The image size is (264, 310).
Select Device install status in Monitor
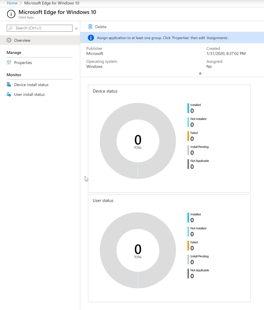(31, 85)
